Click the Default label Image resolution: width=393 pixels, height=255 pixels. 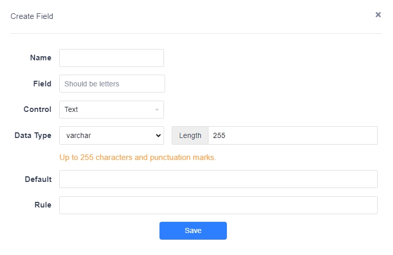pos(38,179)
